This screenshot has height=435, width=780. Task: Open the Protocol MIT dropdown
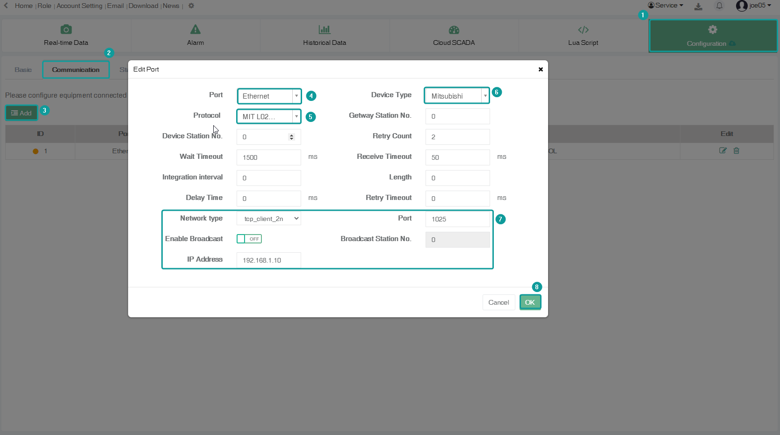pos(296,117)
